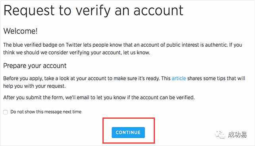The image size is (255, 146).
Task: Click the red highlight border around CONTINUE
Action: coord(128,118)
